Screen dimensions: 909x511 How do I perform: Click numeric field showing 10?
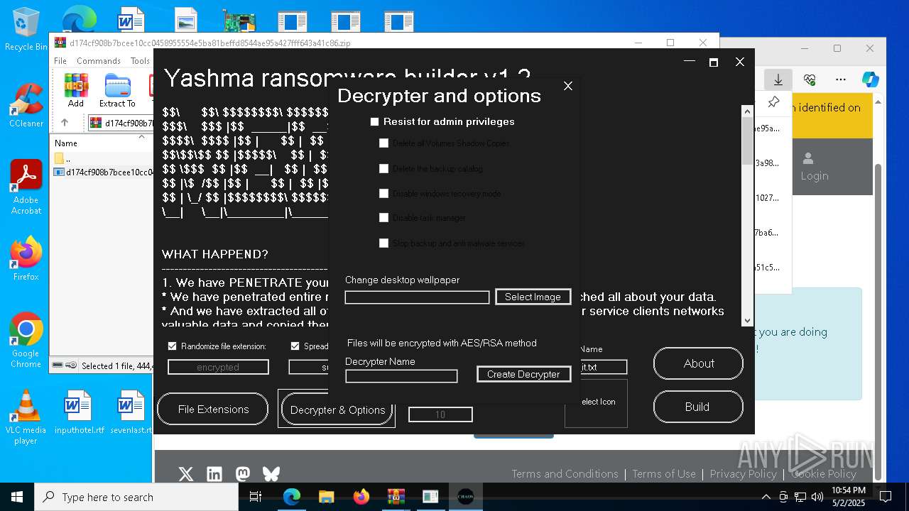pyautogui.click(x=440, y=414)
